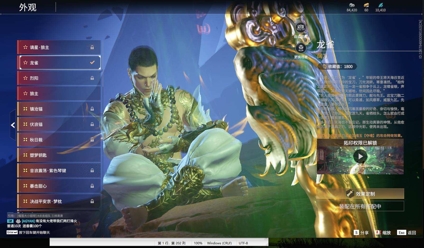Click the 84,420 currency amount
This screenshot has height=248, width=424.
pos(352,10)
